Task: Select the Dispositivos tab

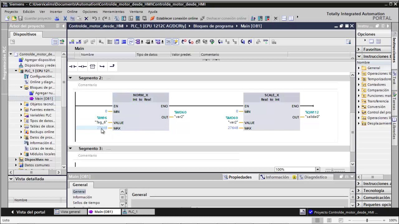Action: tap(25, 34)
